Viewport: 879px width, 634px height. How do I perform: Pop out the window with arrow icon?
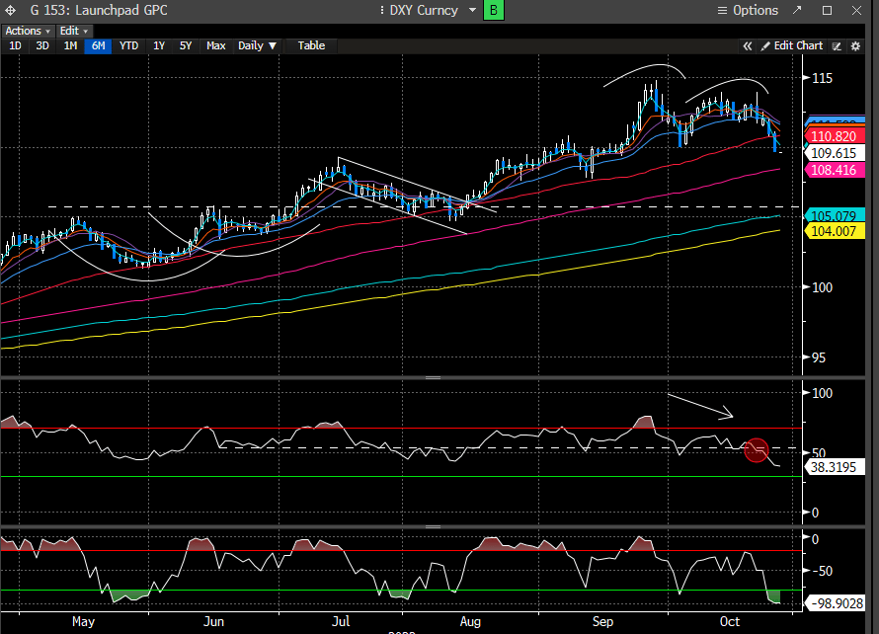[798, 10]
